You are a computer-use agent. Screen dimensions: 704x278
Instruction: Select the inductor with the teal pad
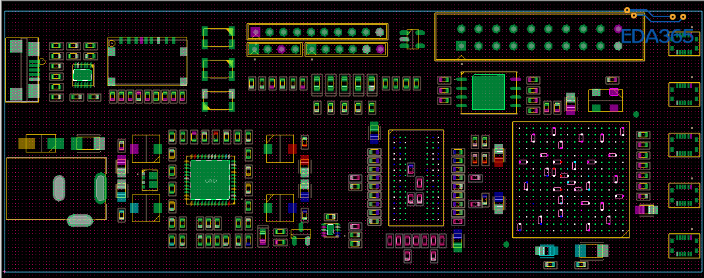tap(146, 208)
